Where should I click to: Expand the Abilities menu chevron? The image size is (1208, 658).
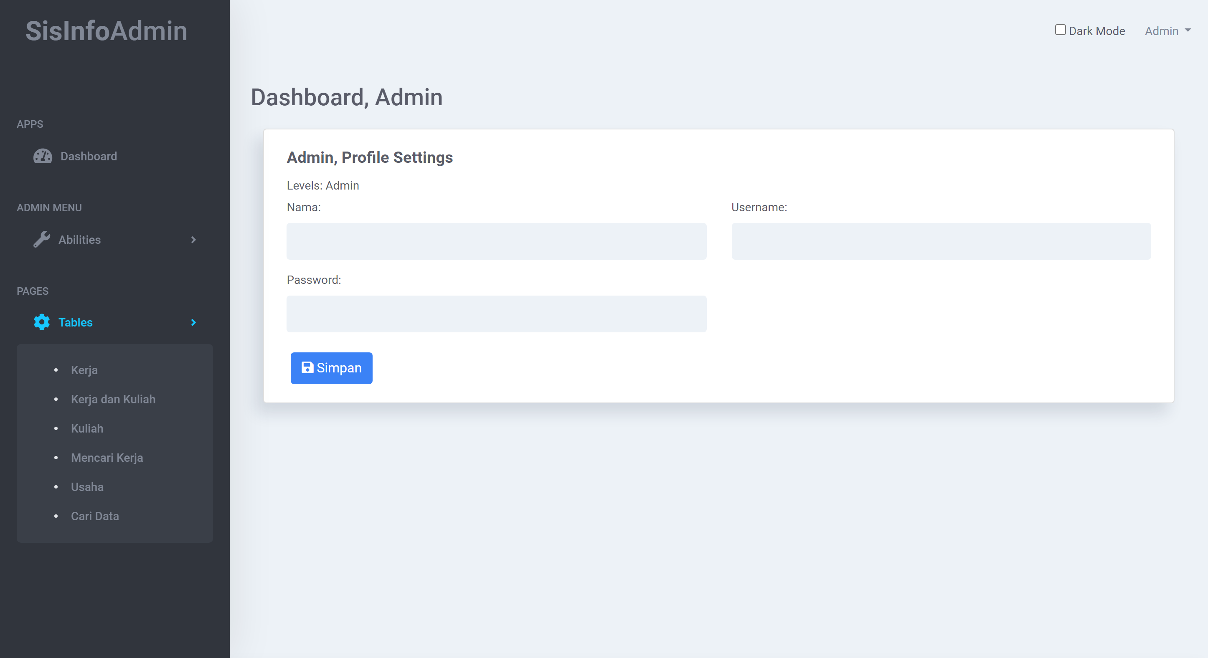point(193,240)
